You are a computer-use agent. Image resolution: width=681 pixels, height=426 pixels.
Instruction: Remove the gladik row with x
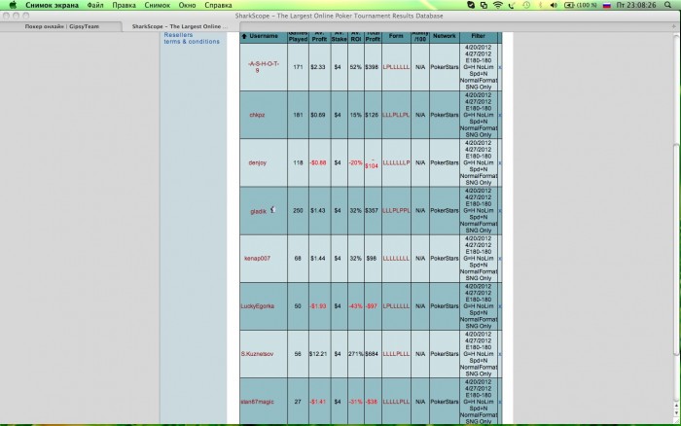(500, 211)
